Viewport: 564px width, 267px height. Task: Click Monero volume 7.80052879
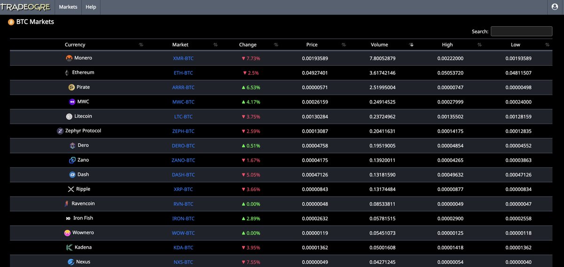[383, 59]
